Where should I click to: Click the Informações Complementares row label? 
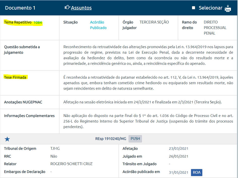(x=29, y=116)
